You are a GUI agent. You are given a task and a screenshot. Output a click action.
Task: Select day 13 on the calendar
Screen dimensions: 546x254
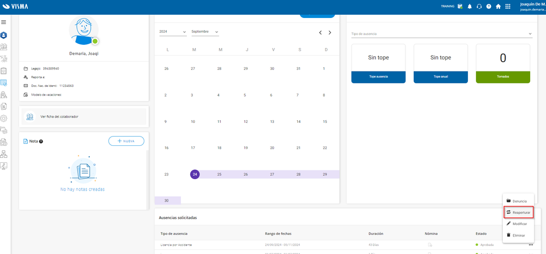272,122
